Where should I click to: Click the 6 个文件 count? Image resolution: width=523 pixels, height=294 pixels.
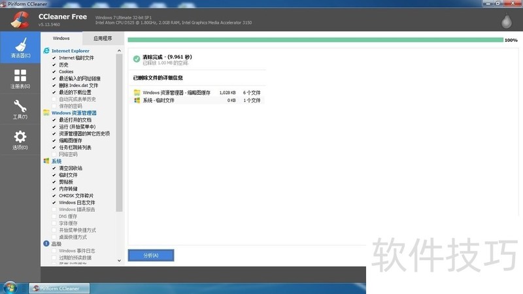(252, 92)
